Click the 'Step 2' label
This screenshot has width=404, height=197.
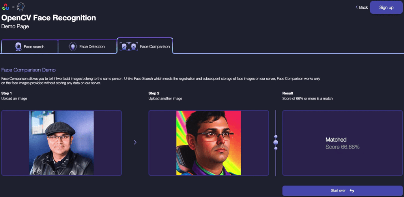154,93
